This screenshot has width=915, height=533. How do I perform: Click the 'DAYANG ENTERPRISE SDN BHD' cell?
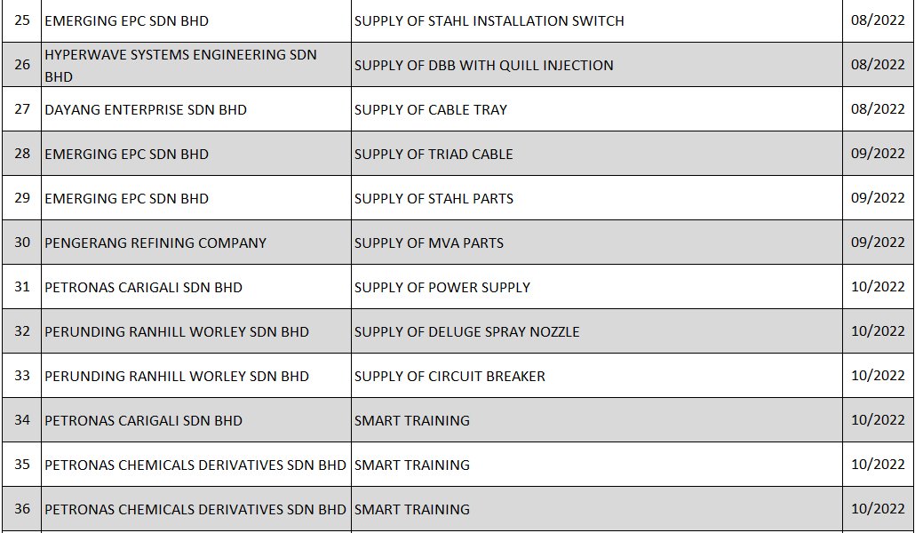coord(146,109)
